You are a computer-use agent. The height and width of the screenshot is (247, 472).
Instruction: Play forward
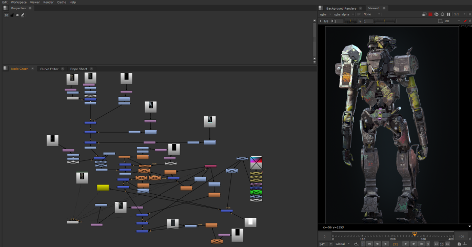pos(405,244)
